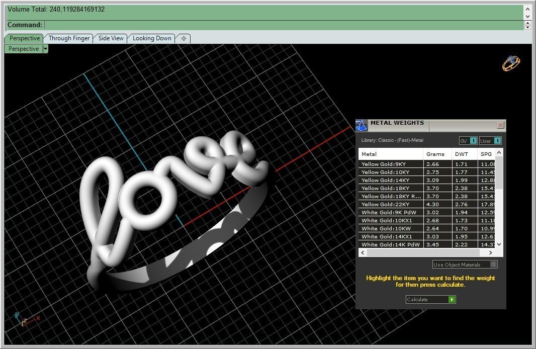The height and width of the screenshot is (349, 536).
Task: Close the Metal Weights panel
Action: pos(500,125)
